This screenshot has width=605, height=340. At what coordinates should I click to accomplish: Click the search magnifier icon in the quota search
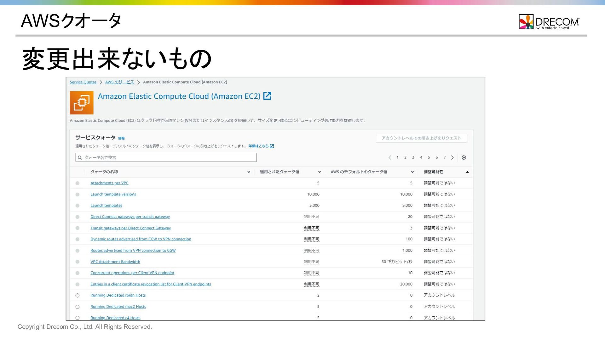pyautogui.click(x=80, y=157)
